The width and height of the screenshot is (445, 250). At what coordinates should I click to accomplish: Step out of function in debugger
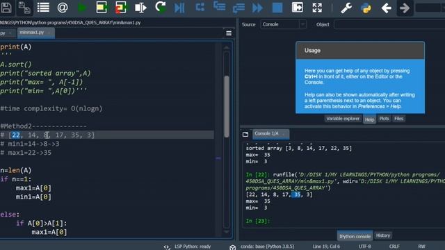coord(238,8)
